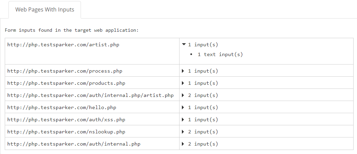Click the 'Form inputs found' description text
This screenshot has width=357, height=154.
(72, 30)
